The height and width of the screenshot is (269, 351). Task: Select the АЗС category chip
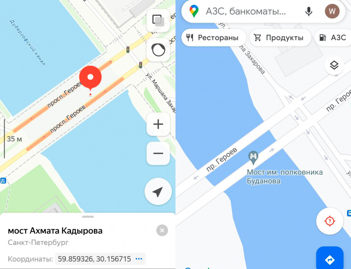[333, 38]
